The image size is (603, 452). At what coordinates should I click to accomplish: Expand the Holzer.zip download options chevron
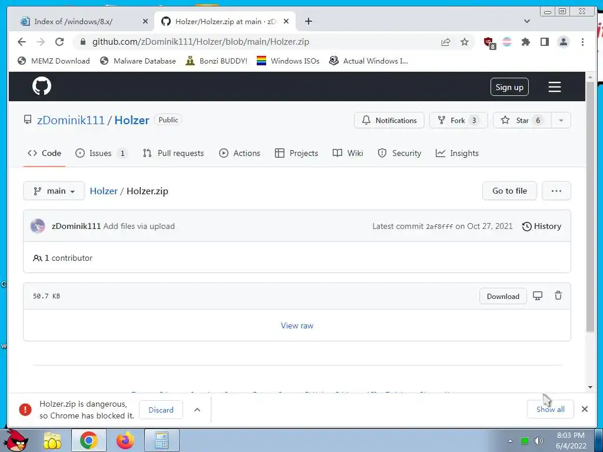point(197,410)
